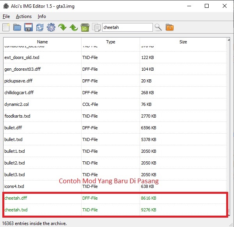Delete entry using the recycle bin icon
Viewport: 234px width, 227px height.
[85, 27]
